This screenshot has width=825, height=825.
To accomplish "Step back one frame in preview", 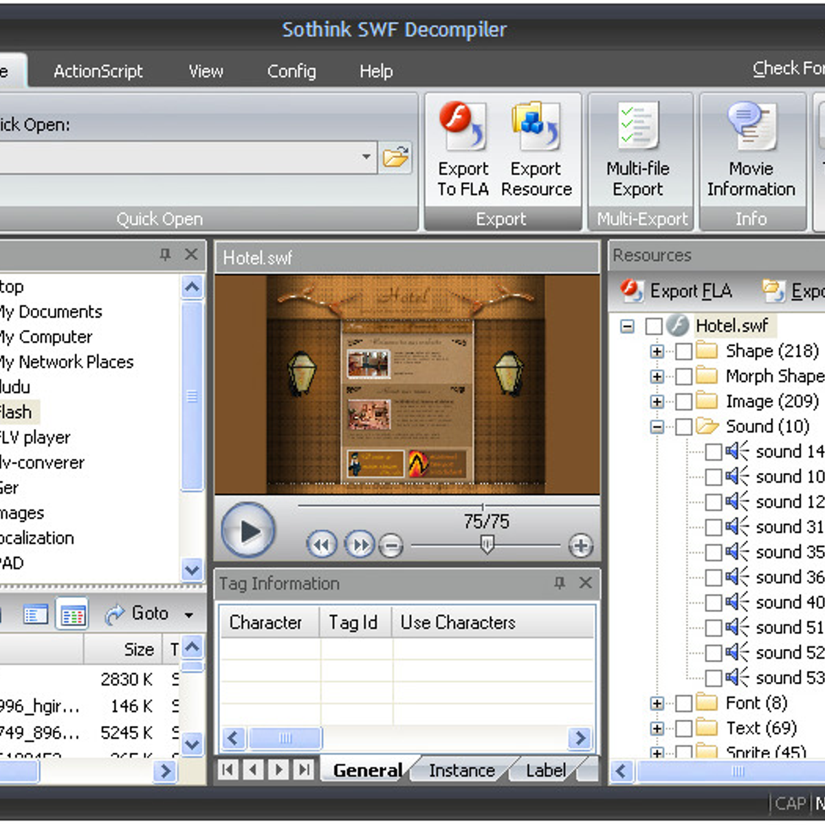I will click(321, 545).
